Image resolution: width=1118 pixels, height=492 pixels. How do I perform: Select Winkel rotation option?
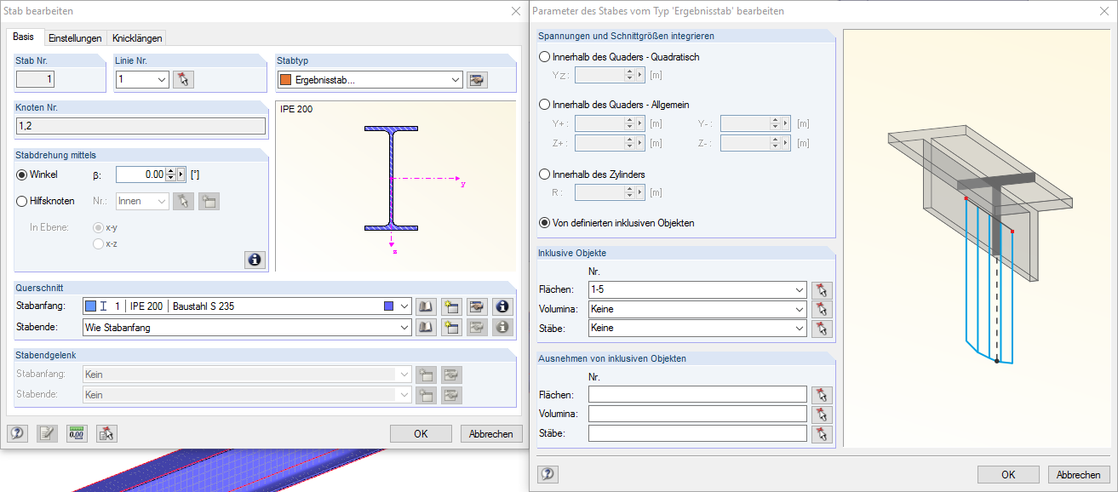click(22, 174)
